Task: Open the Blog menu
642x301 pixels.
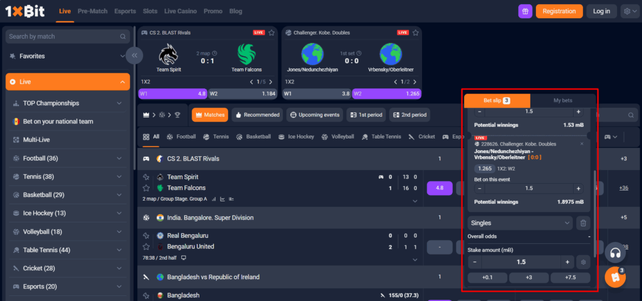Action: (x=236, y=11)
